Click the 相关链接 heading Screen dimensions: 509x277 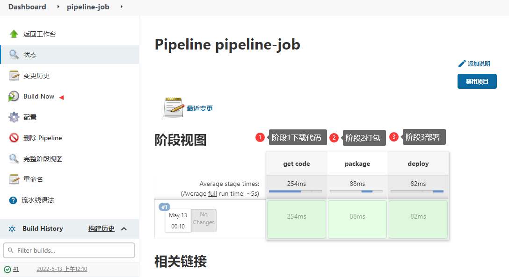(x=181, y=262)
